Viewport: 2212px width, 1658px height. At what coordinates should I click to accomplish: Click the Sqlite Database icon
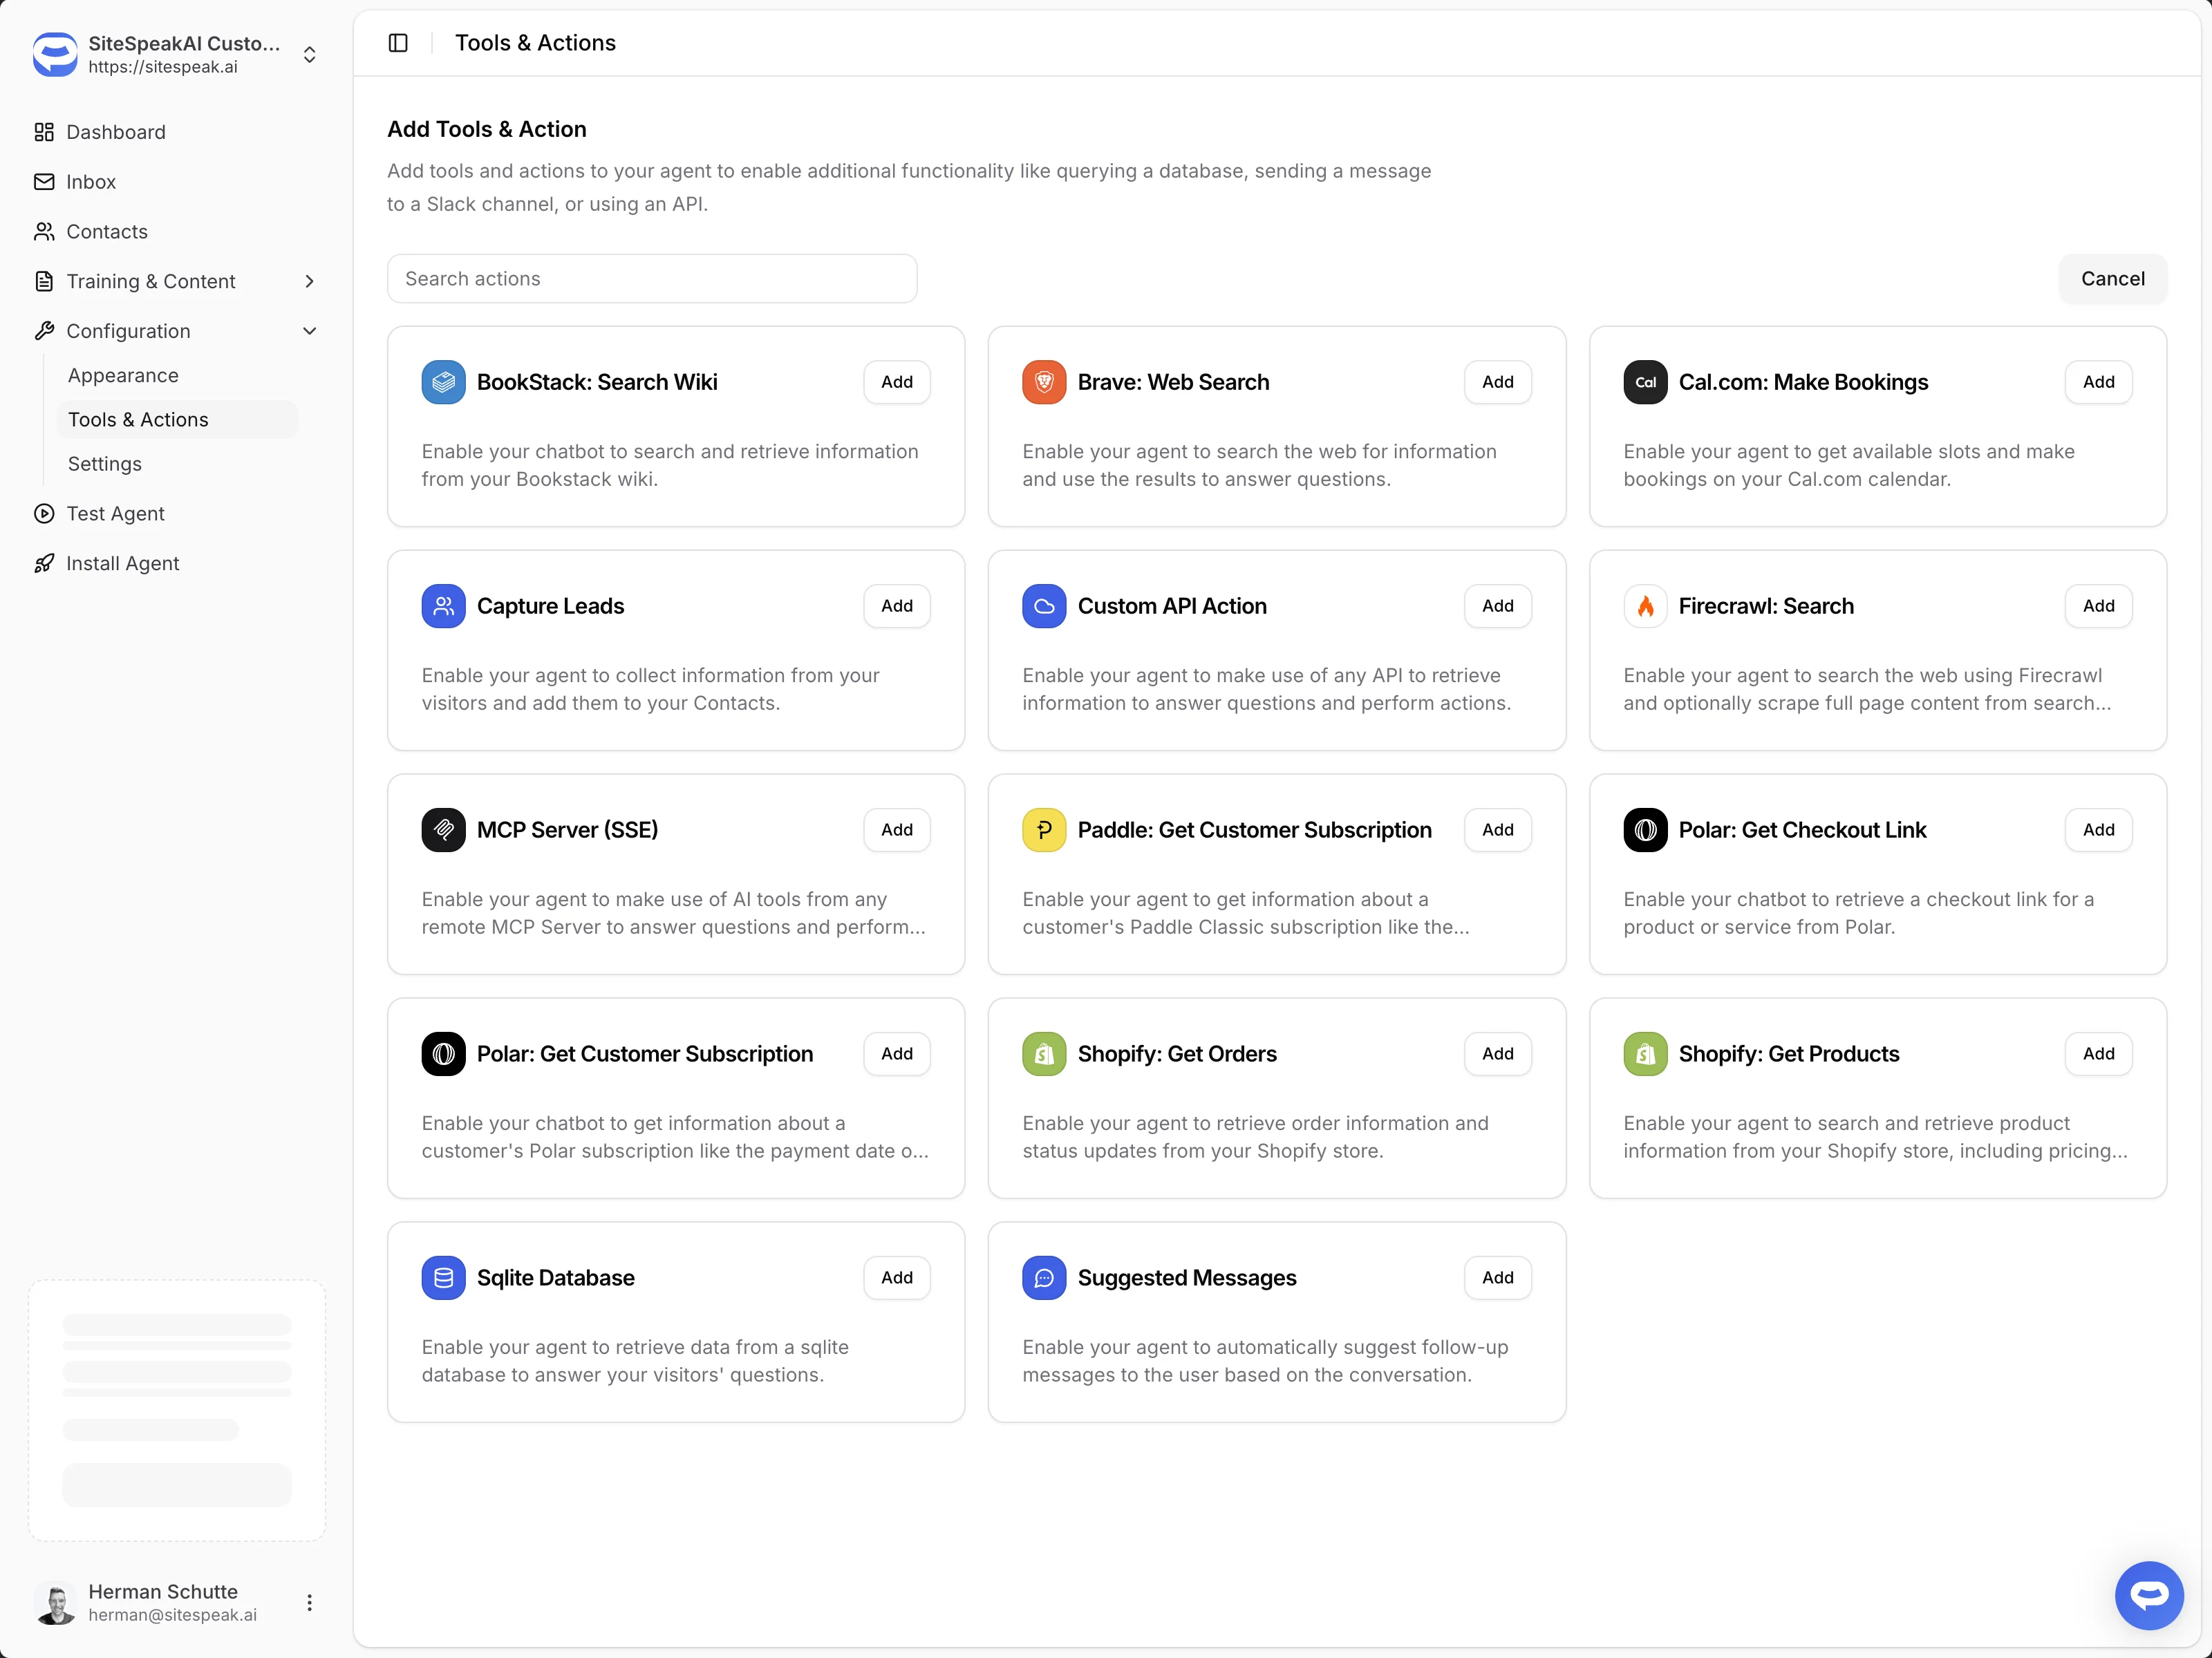[x=443, y=1277]
